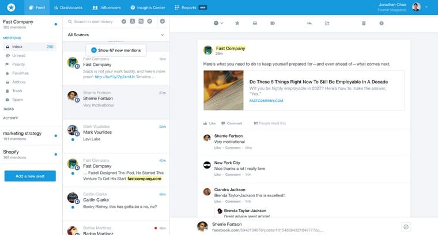Click the reply arrow icon in toolbar

pyautogui.click(x=309, y=23)
